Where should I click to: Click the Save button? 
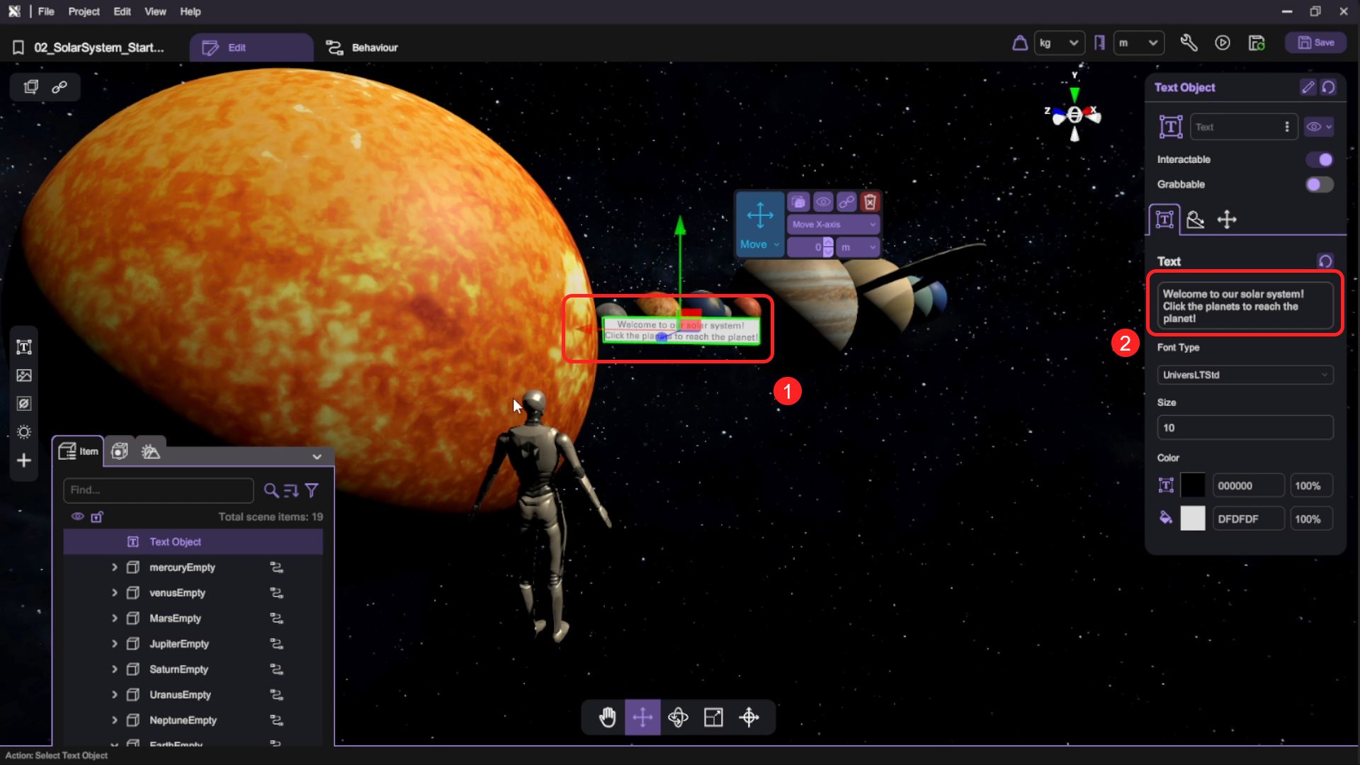[x=1315, y=42]
